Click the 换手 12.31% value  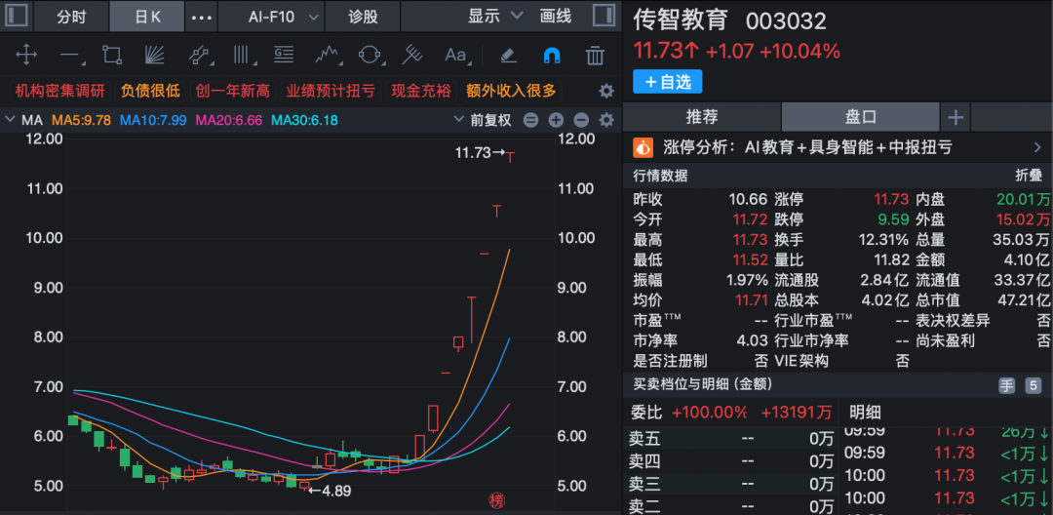(x=883, y=240)
